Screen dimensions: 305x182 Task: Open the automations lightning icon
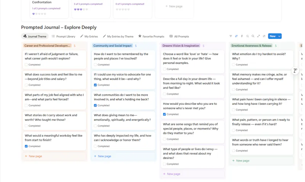(242, 36)
